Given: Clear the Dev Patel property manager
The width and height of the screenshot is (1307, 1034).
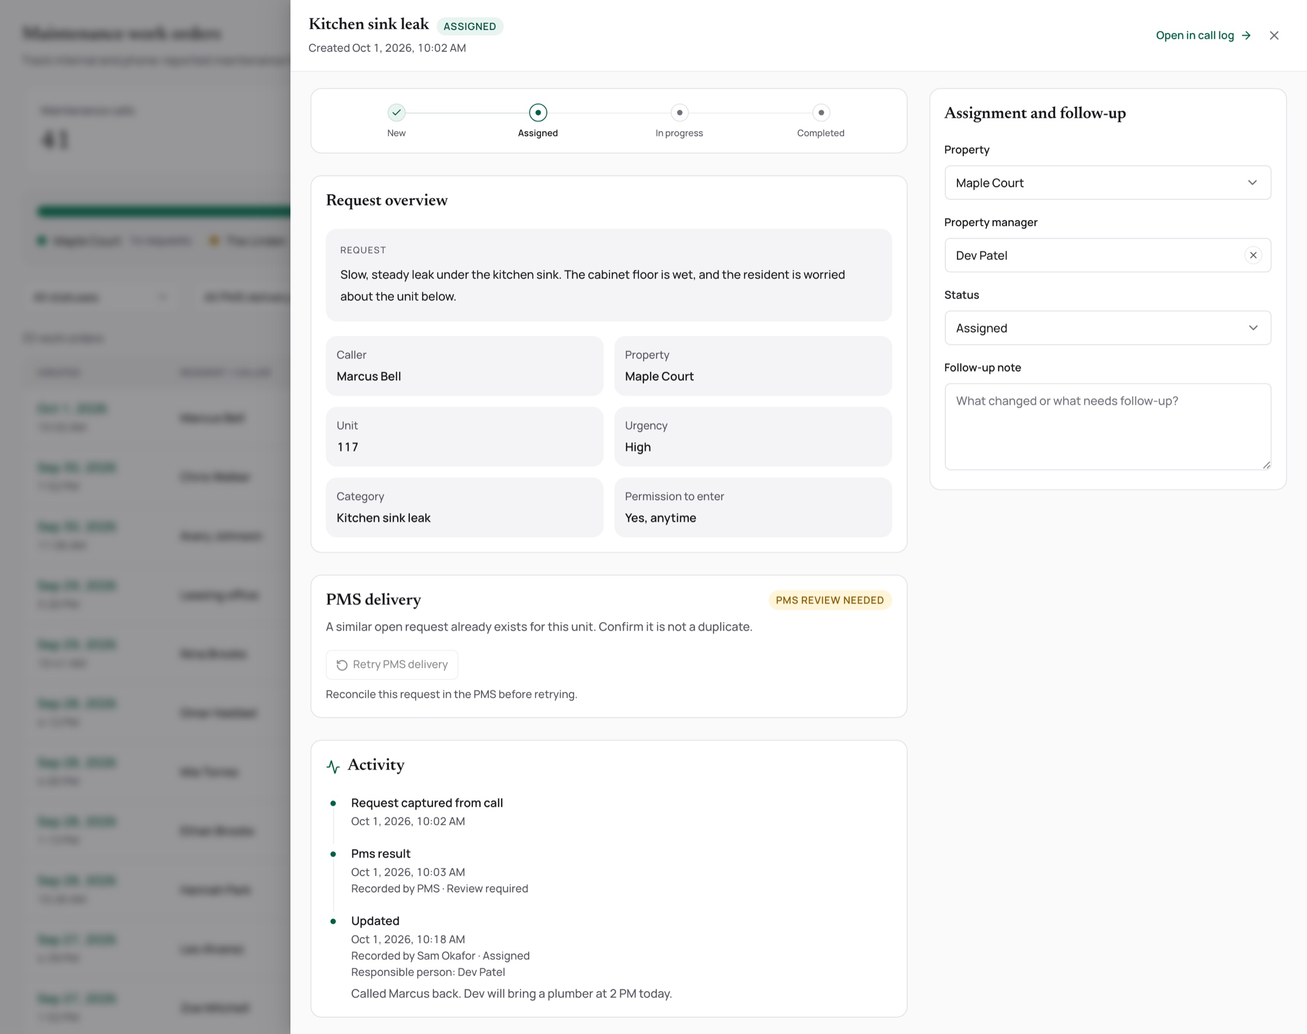Looking at the screenshot, I should pos(1253,256).
